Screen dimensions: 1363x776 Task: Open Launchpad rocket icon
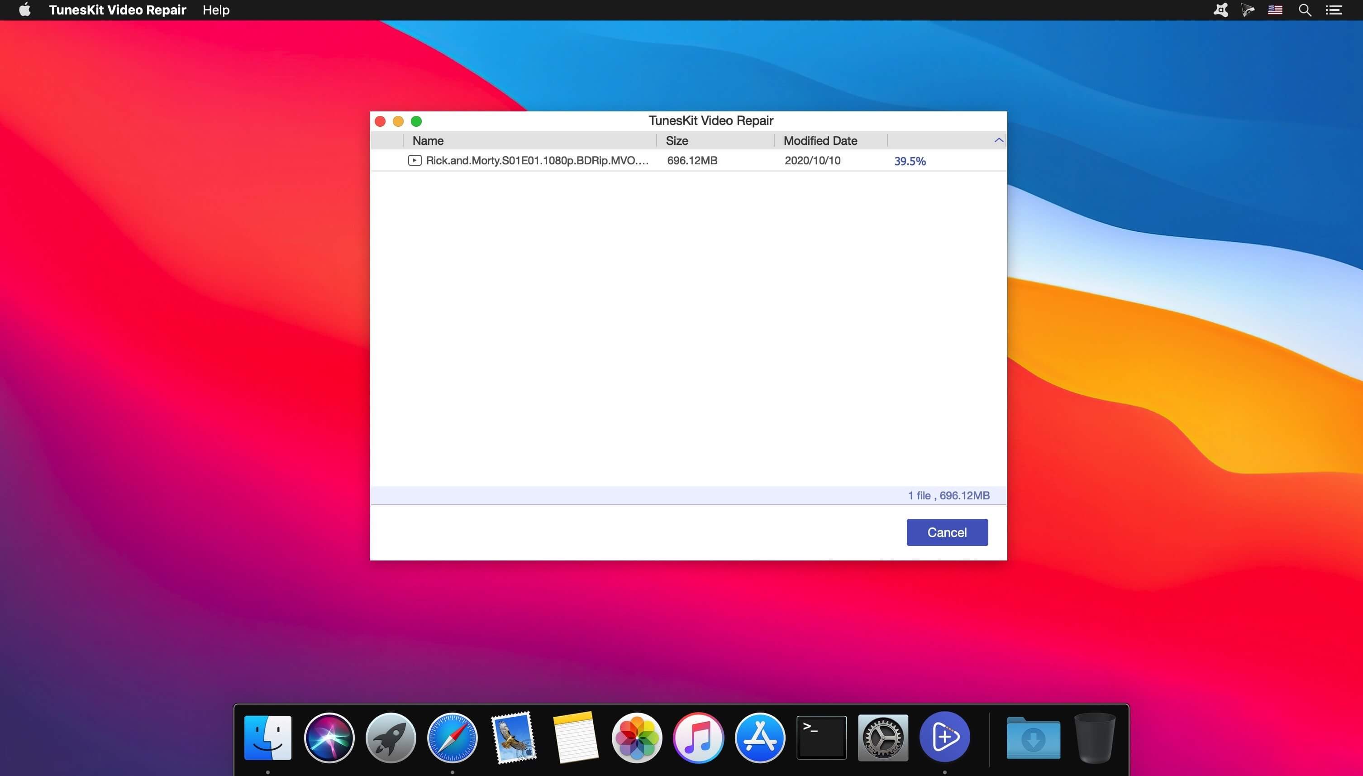(391, 737)
